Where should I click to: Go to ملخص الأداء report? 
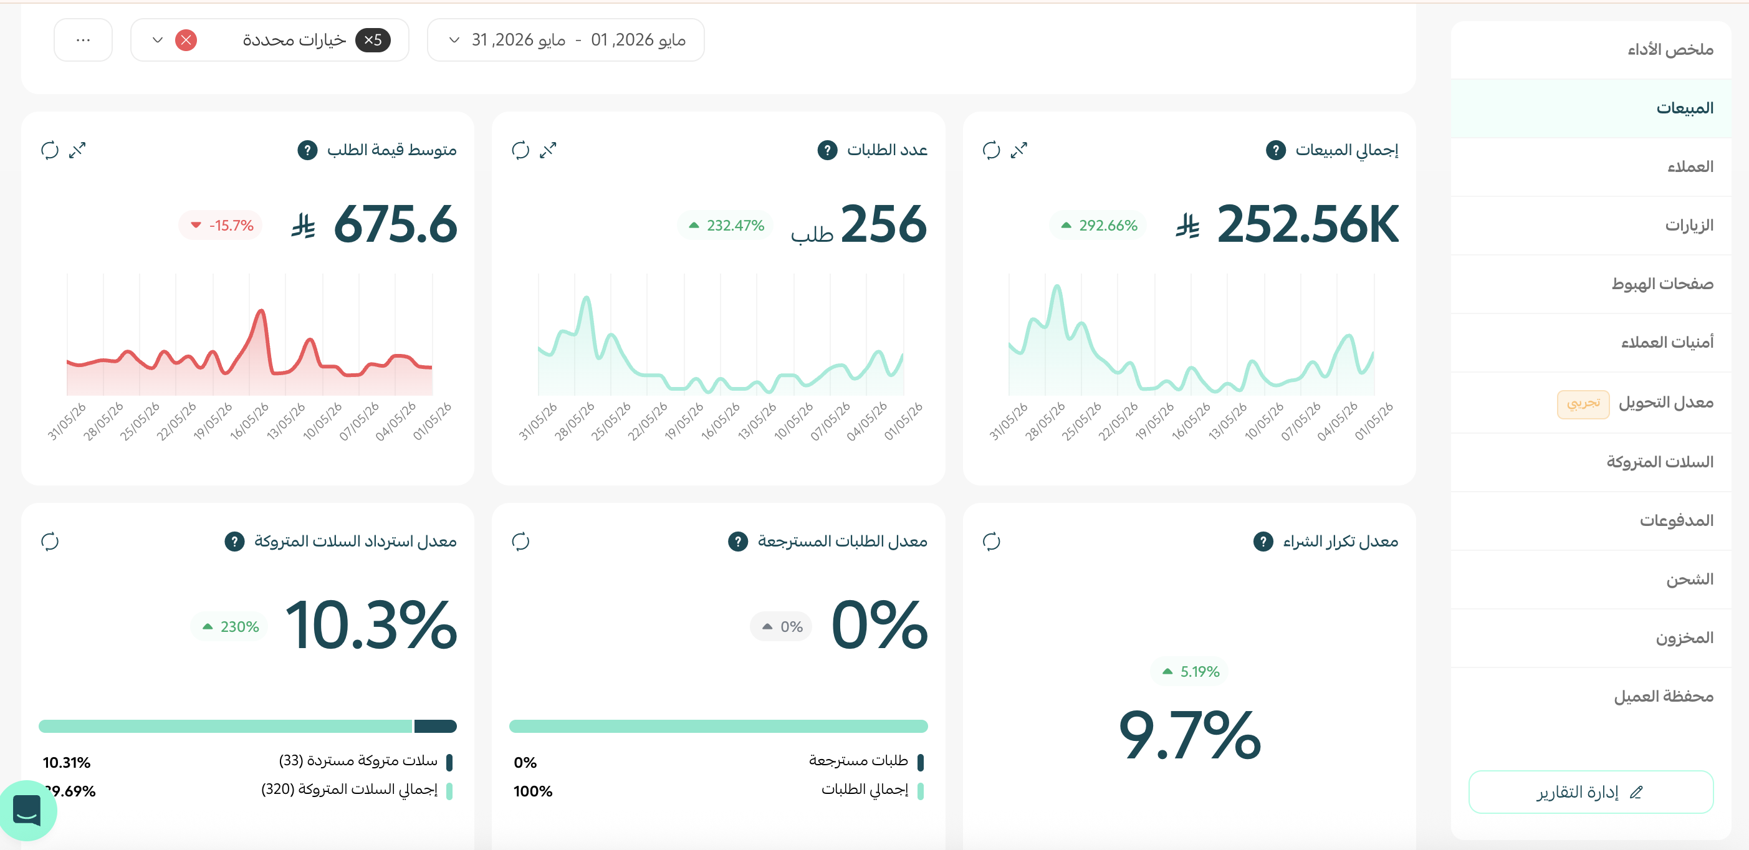pos(1591,50)
